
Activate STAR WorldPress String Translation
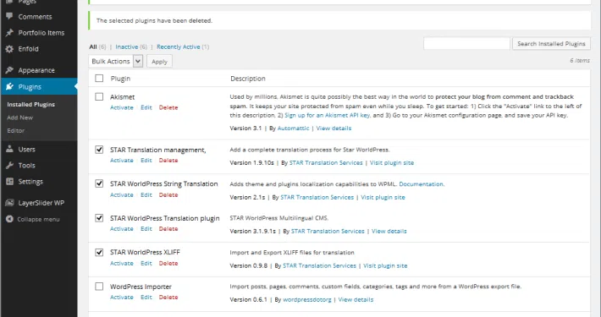click(x=122, y=195)
